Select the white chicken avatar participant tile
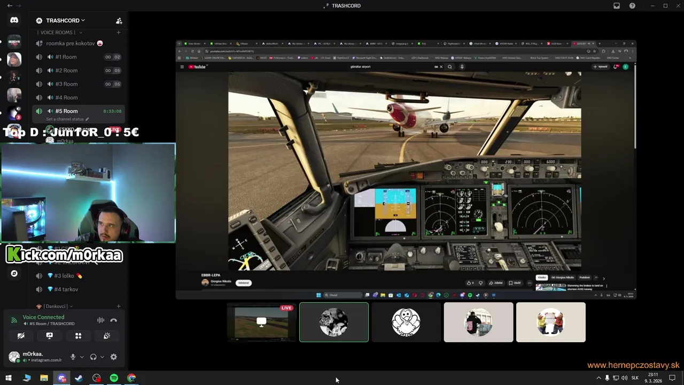684x385 pixels. tap(406, 322)
